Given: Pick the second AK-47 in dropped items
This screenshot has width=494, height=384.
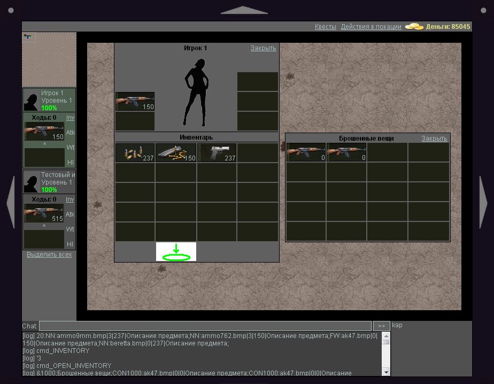Looking at the screenshot, I should (346, 152).
